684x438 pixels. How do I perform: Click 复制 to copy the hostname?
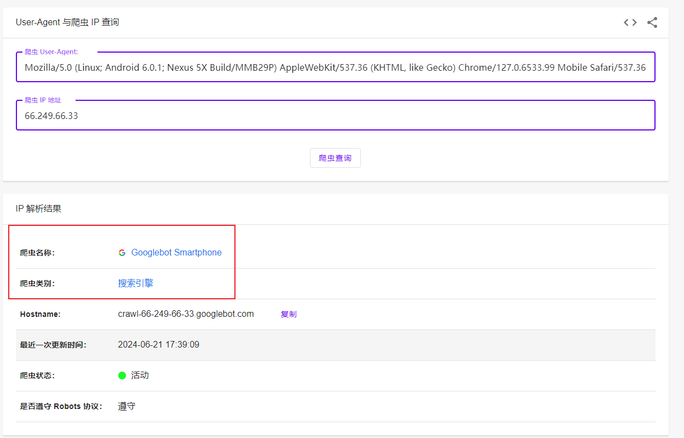tap(289, 314)
